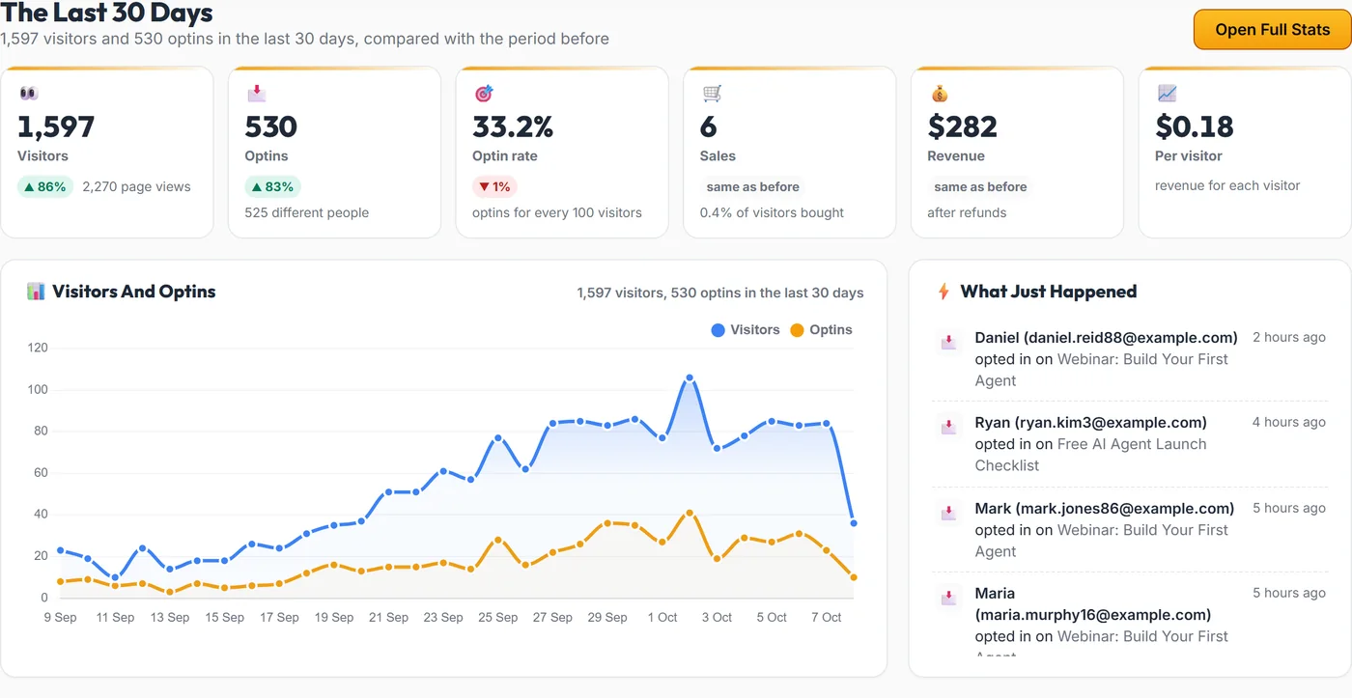
Task: Click the 33.2% optin rate value
Action: [x=513, y=126]
